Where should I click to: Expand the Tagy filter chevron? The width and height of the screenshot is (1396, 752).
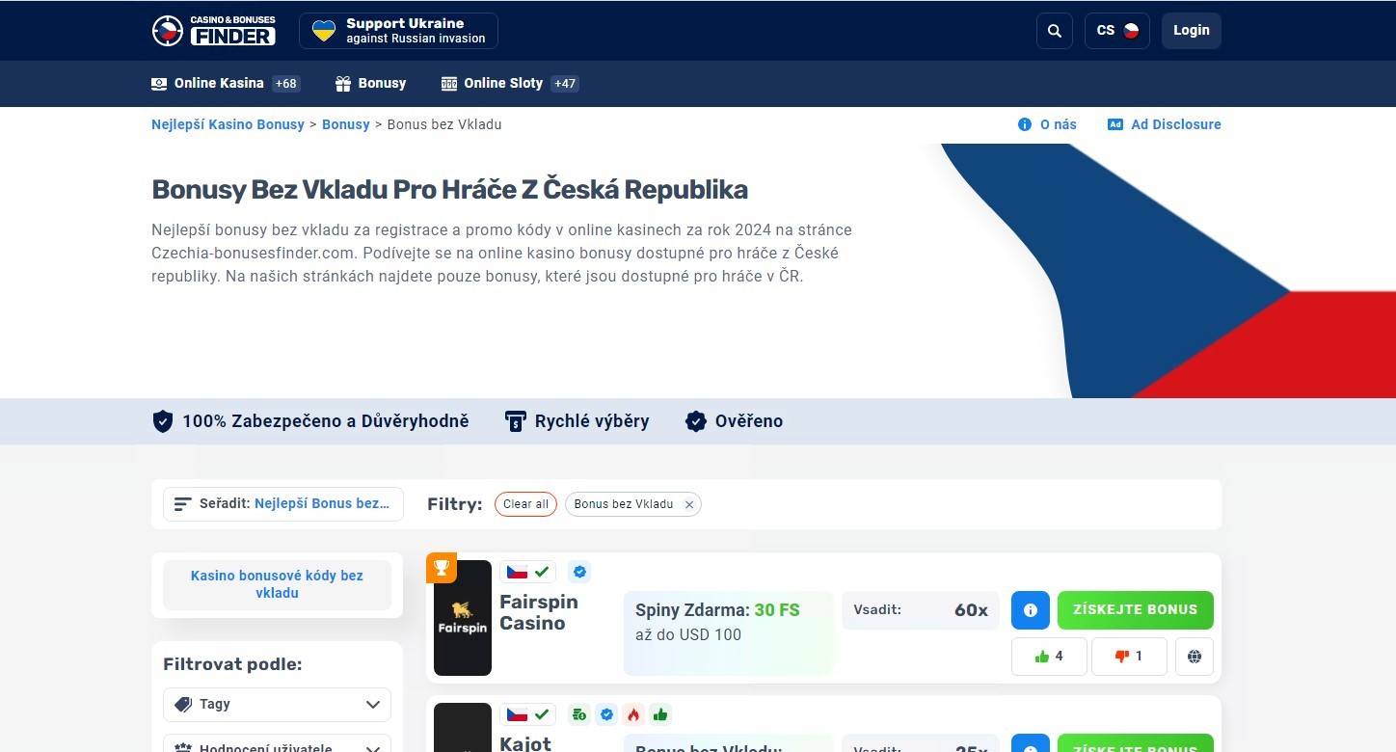(x=373, y=705)
